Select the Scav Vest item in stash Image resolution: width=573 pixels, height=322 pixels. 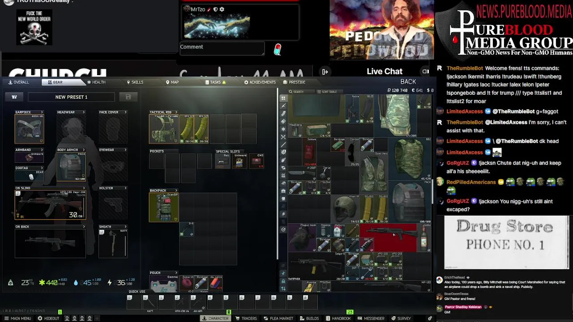click(x=374, y=173)
